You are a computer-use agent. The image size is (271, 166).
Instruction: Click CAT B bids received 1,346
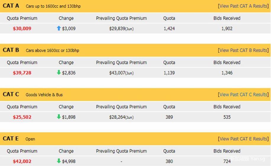[227, 73]
